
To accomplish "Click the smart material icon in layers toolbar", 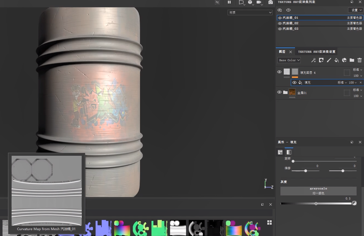I will click(344, 60).
